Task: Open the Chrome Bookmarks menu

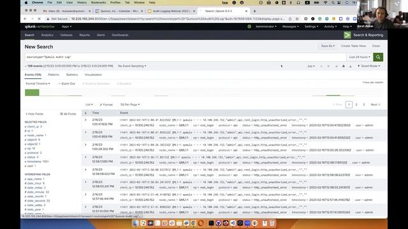Action: tap(98, 3)
